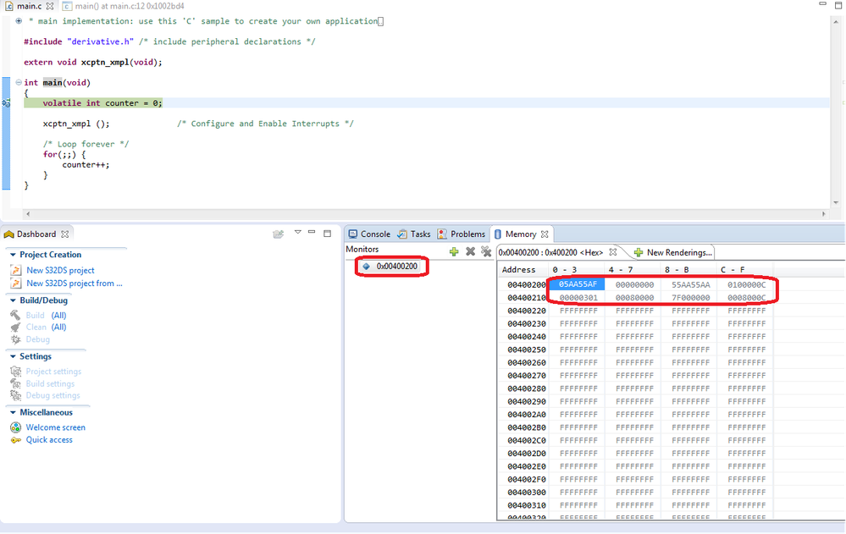
Task: Select memory cell 55AA55AA
Action: (691, 284)
